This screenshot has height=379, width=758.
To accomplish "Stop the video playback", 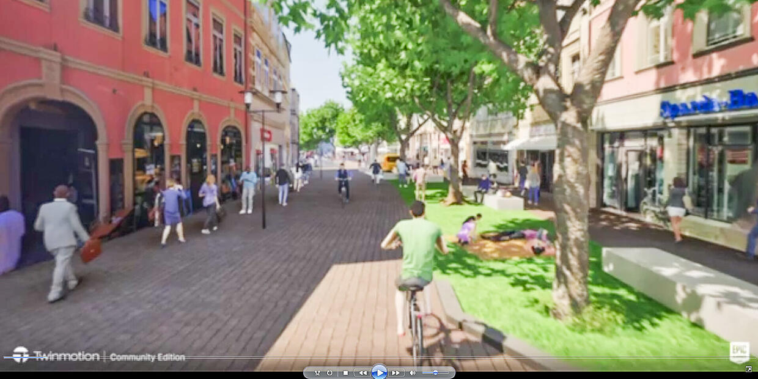I will coord(345,372).
